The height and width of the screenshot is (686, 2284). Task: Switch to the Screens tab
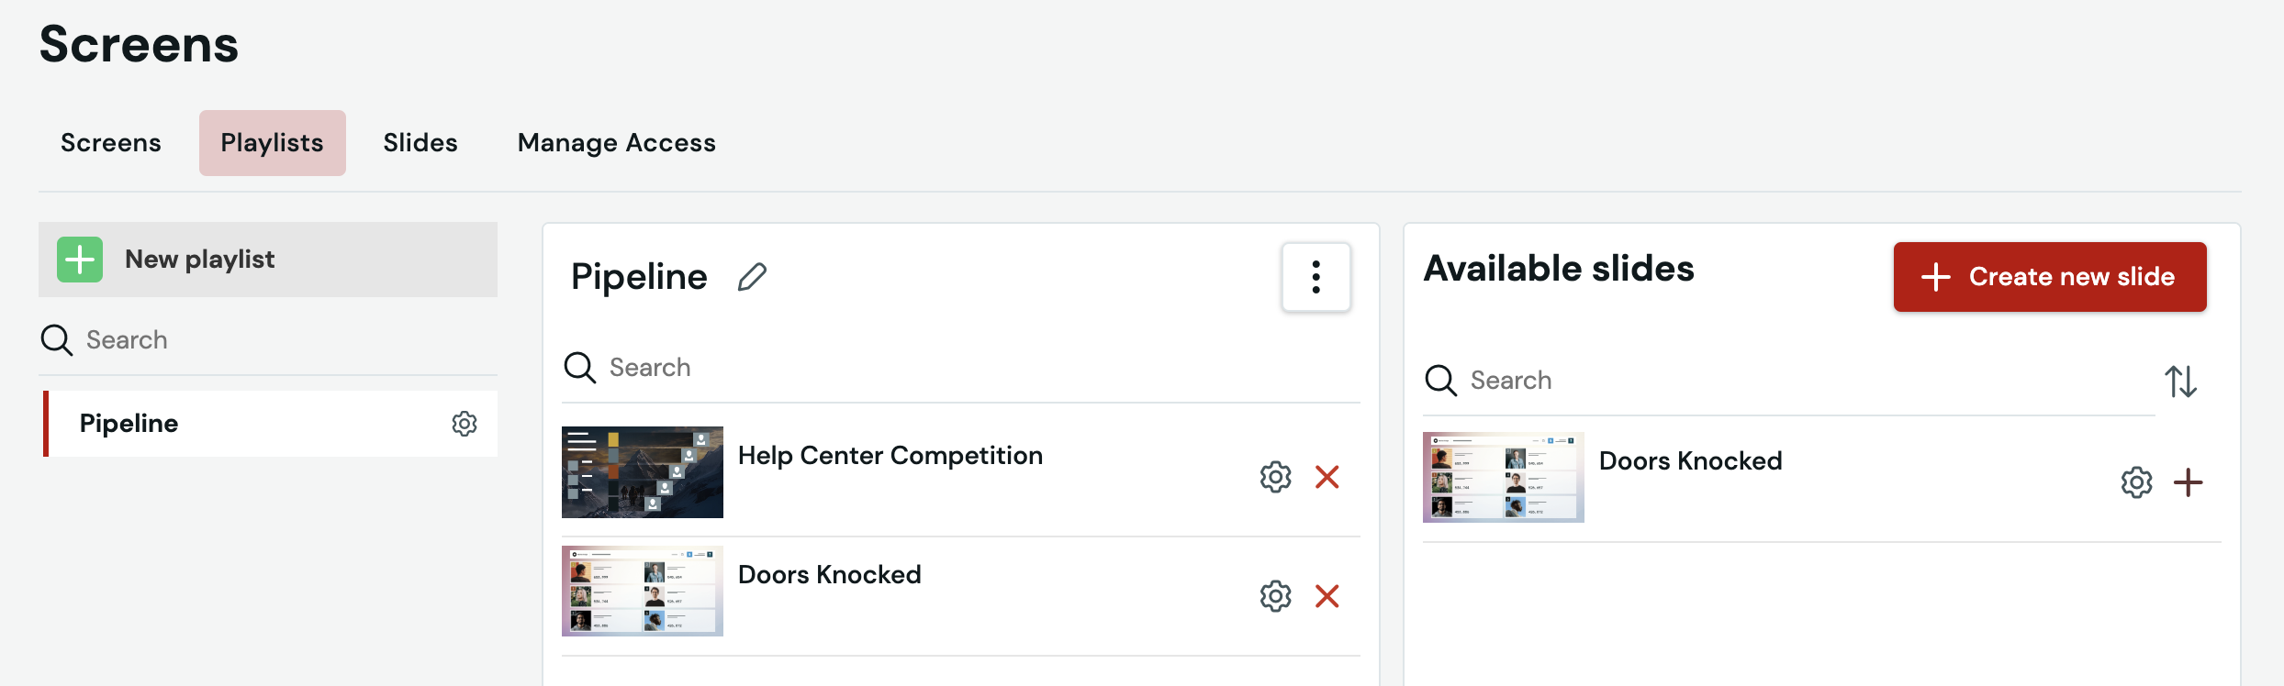coord(111,143)
